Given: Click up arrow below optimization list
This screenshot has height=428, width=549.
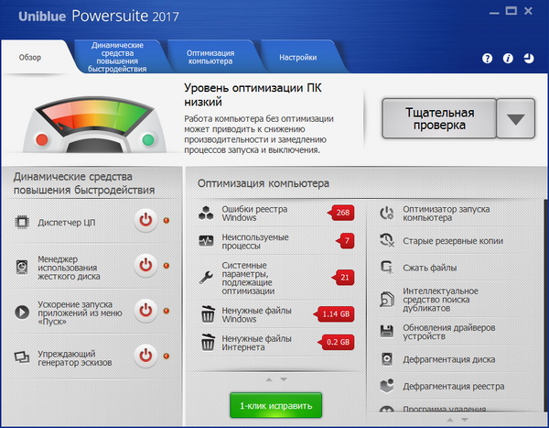Looking at the screenshot, I should (x=269, y=379).
